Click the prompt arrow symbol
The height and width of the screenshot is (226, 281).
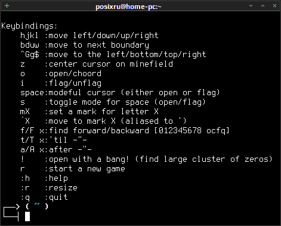tap(12, 214)
